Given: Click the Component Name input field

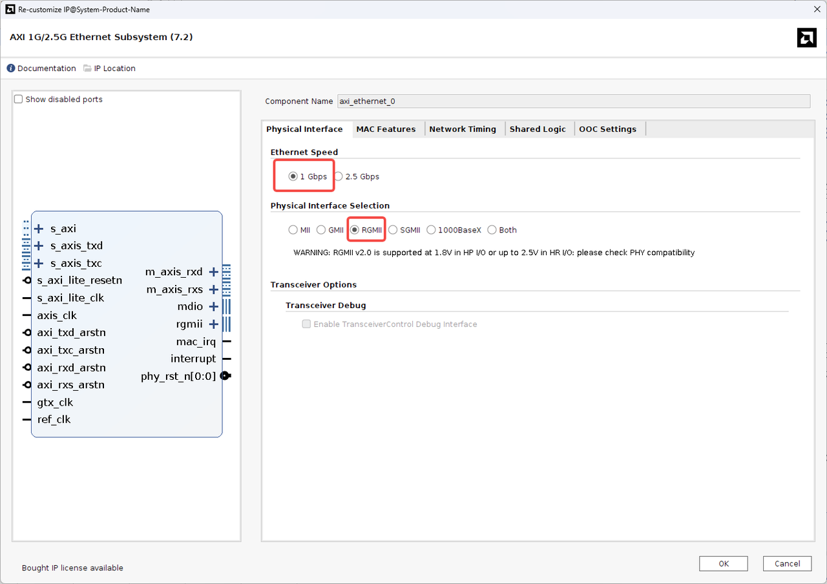Looking at the screenshot, I should 573,101.
